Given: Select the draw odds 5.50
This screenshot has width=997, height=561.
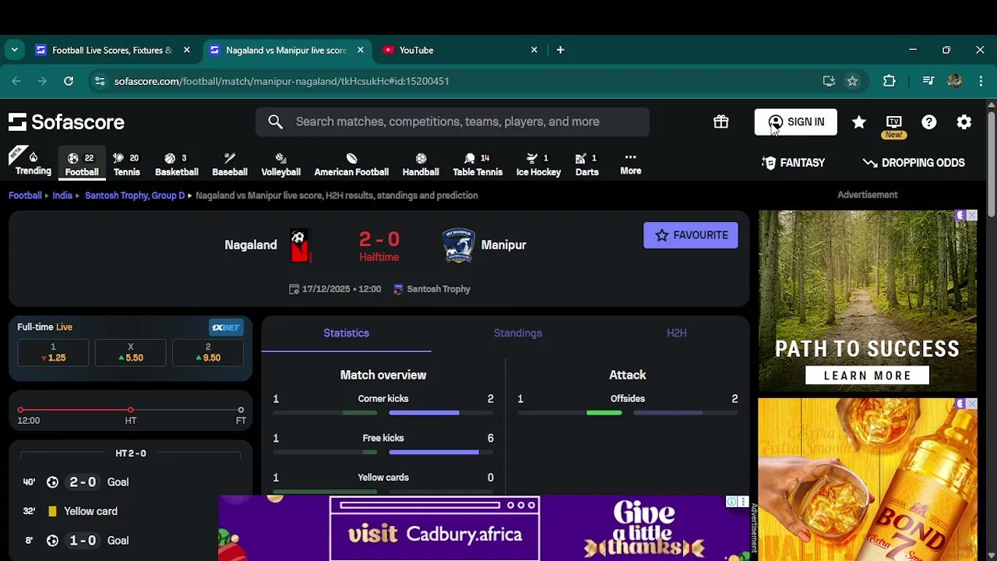Looking at the screenshot, I should [130, 353].
